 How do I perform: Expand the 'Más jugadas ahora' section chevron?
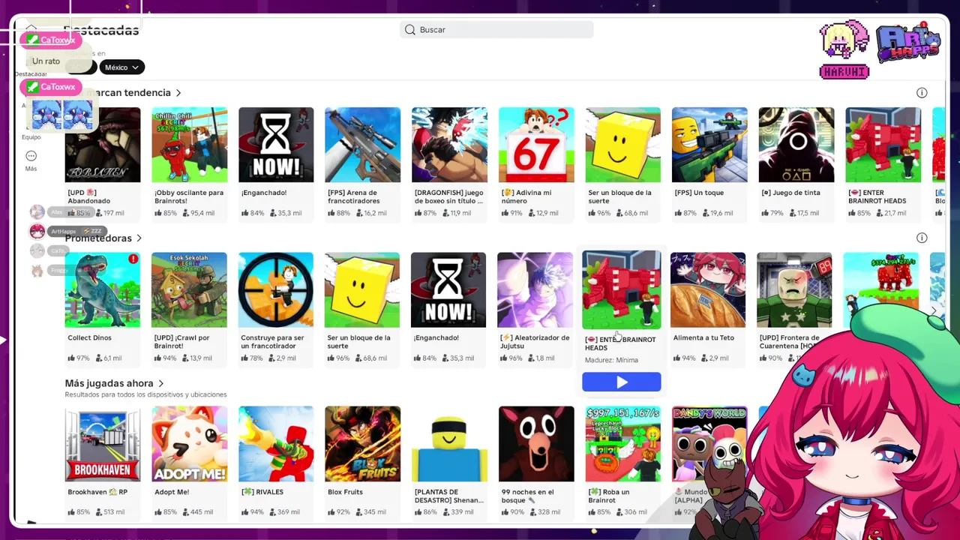[160, 384]
